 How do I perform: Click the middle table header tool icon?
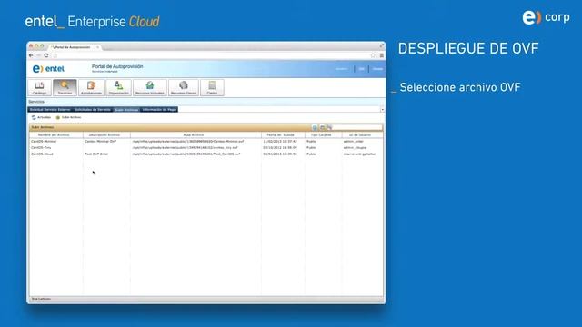[x=322, y=127]
